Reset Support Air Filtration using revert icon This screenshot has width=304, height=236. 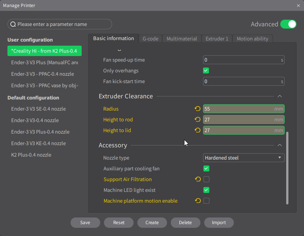pos(197,179)
